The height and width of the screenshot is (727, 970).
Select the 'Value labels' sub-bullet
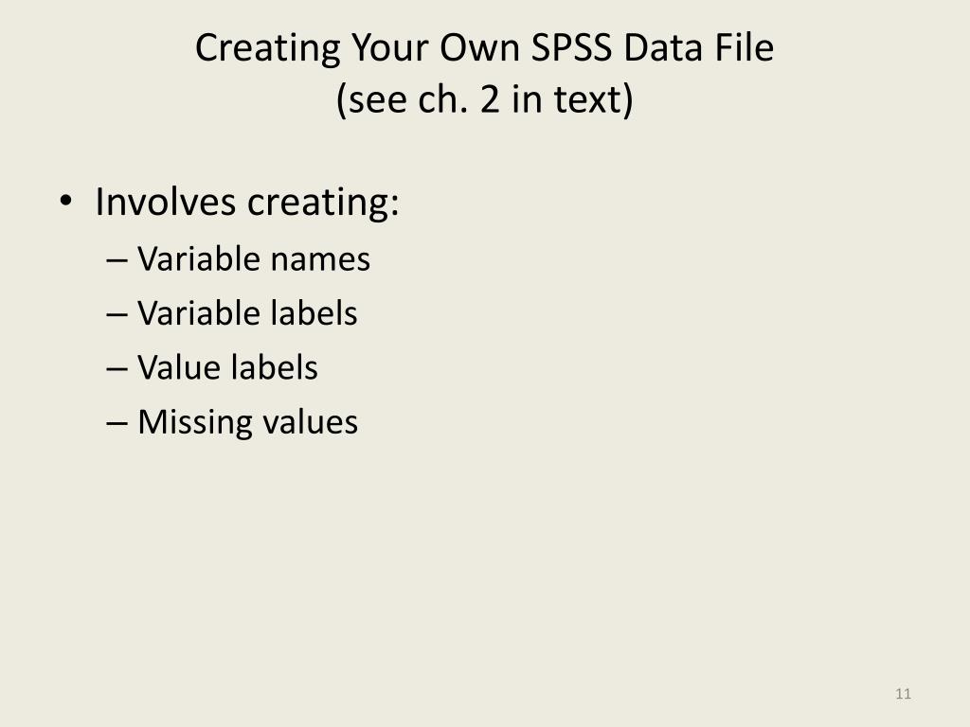[x=227, y=367]
